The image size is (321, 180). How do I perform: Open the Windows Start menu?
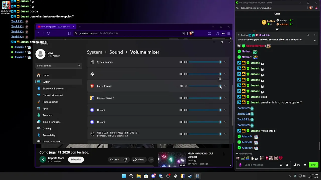[124, 176]
